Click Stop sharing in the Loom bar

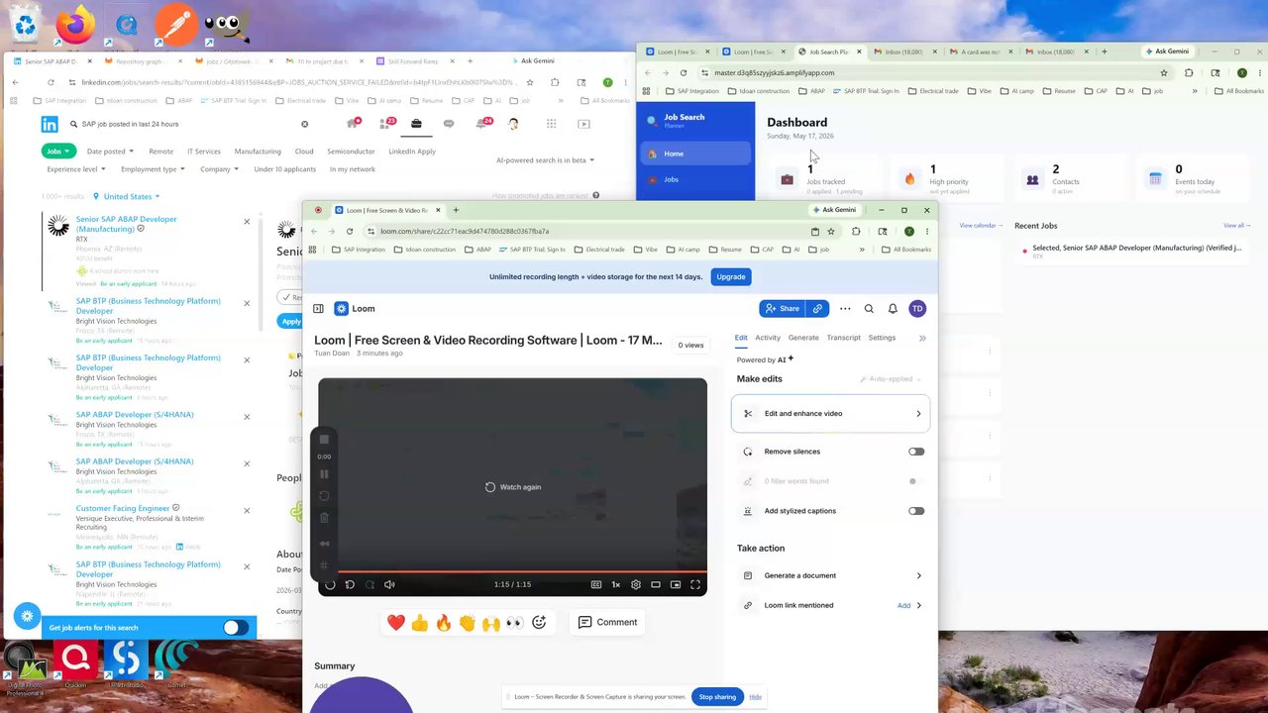point(717,697)
